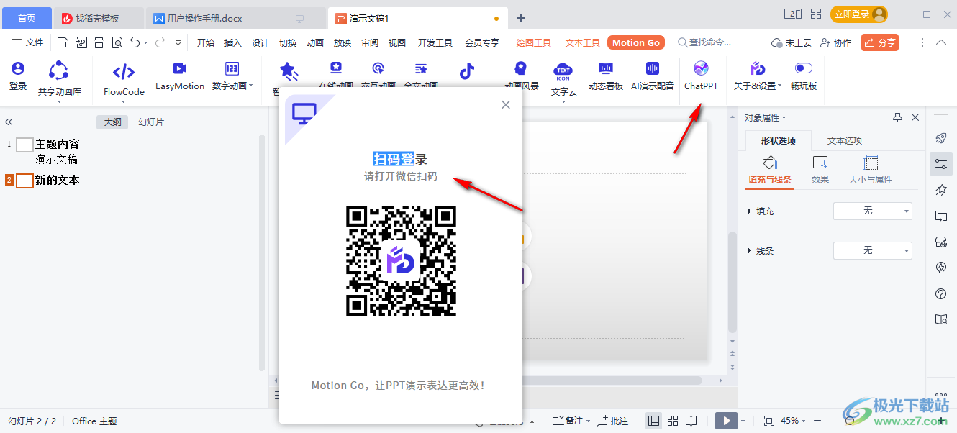Image resolution: width=957 pixels, height=433 pixels.
Task: Select the 绘图工具 tab
Action: (x=534, y=42)
